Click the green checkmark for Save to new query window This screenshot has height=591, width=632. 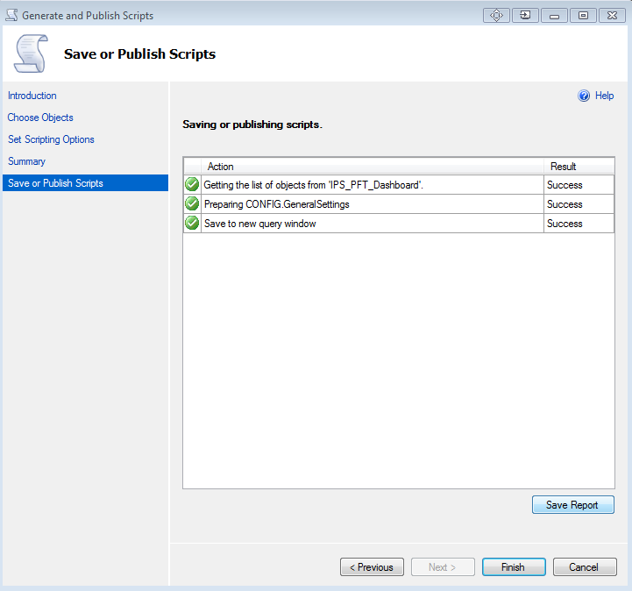192,223
